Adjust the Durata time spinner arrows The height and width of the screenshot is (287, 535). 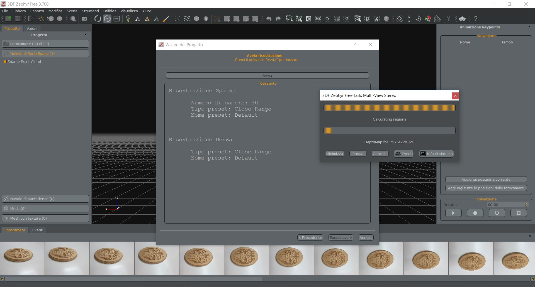(x=526, y=205)
